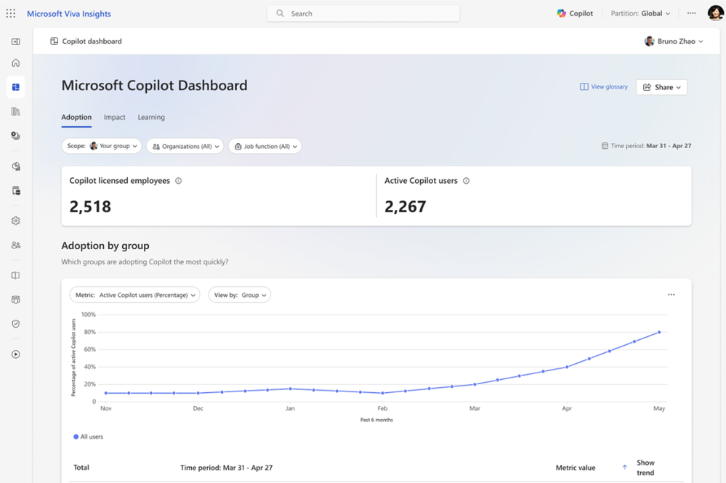The height and width of the screenshot is (483, 726).
Task: Open the open-book sidebar icon
Action: pos(16,275)
